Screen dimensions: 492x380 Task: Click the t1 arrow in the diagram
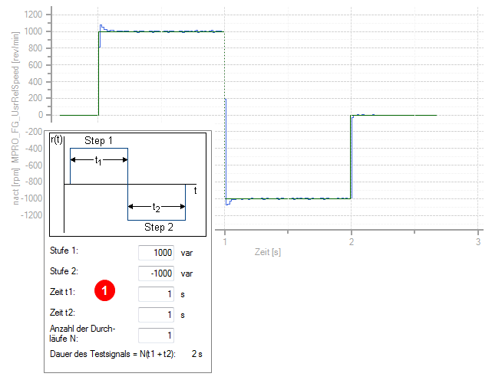coord(98,159)
